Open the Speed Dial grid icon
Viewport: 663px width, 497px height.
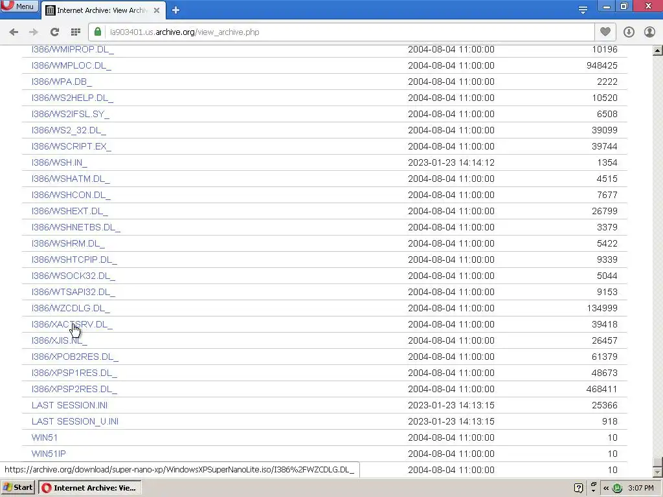click(x=76, y=32)
